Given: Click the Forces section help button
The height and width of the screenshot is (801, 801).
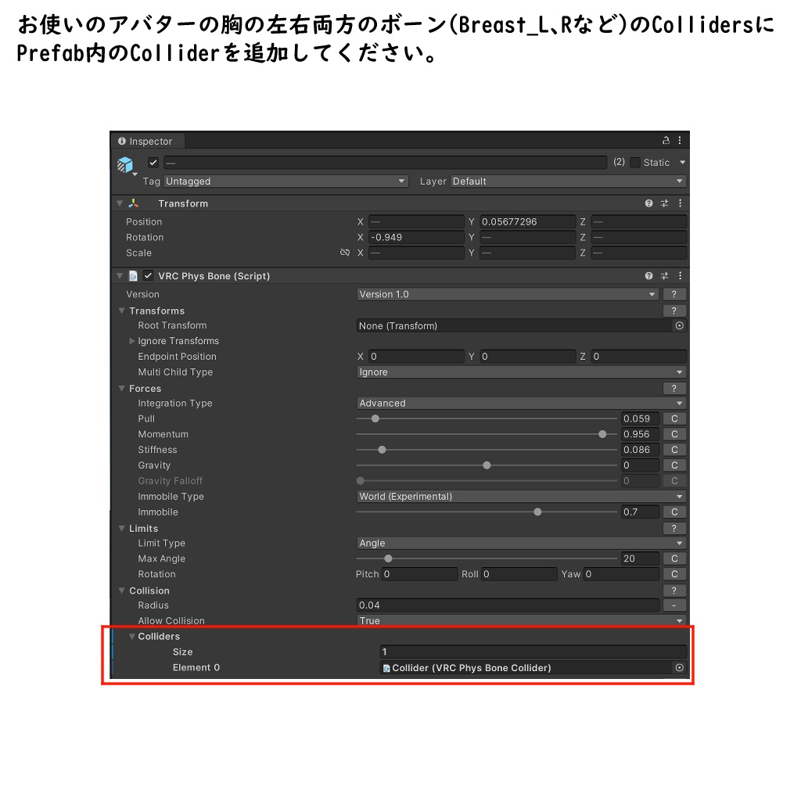Looking at the screenshot, I should pyautogui.click(x=674, y=388).
